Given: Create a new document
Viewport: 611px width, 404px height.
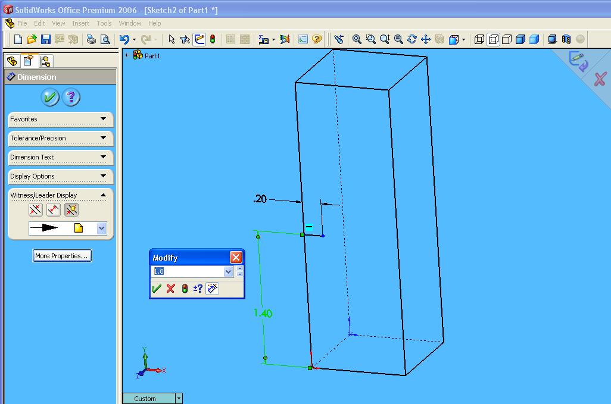Looking at the screenshot, I should (18, 39).
